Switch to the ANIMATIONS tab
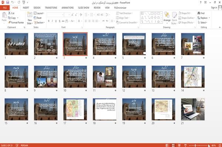Screen dimensions: 222x147 (68, 8)
